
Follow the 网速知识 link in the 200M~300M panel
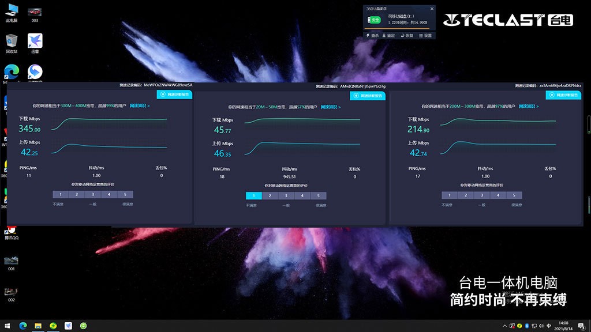pyautogui.click(x=529, y=106)
